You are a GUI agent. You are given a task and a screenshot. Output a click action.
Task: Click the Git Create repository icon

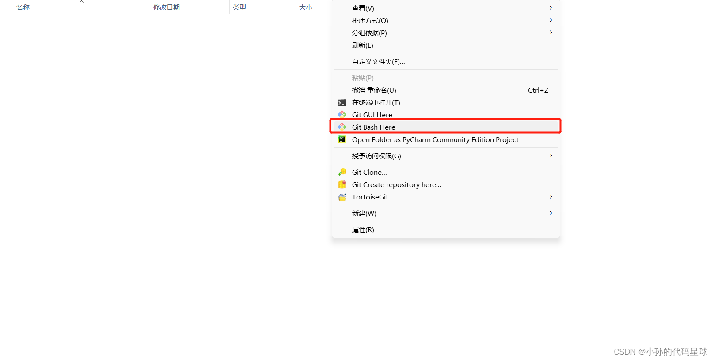coord(342,184)
